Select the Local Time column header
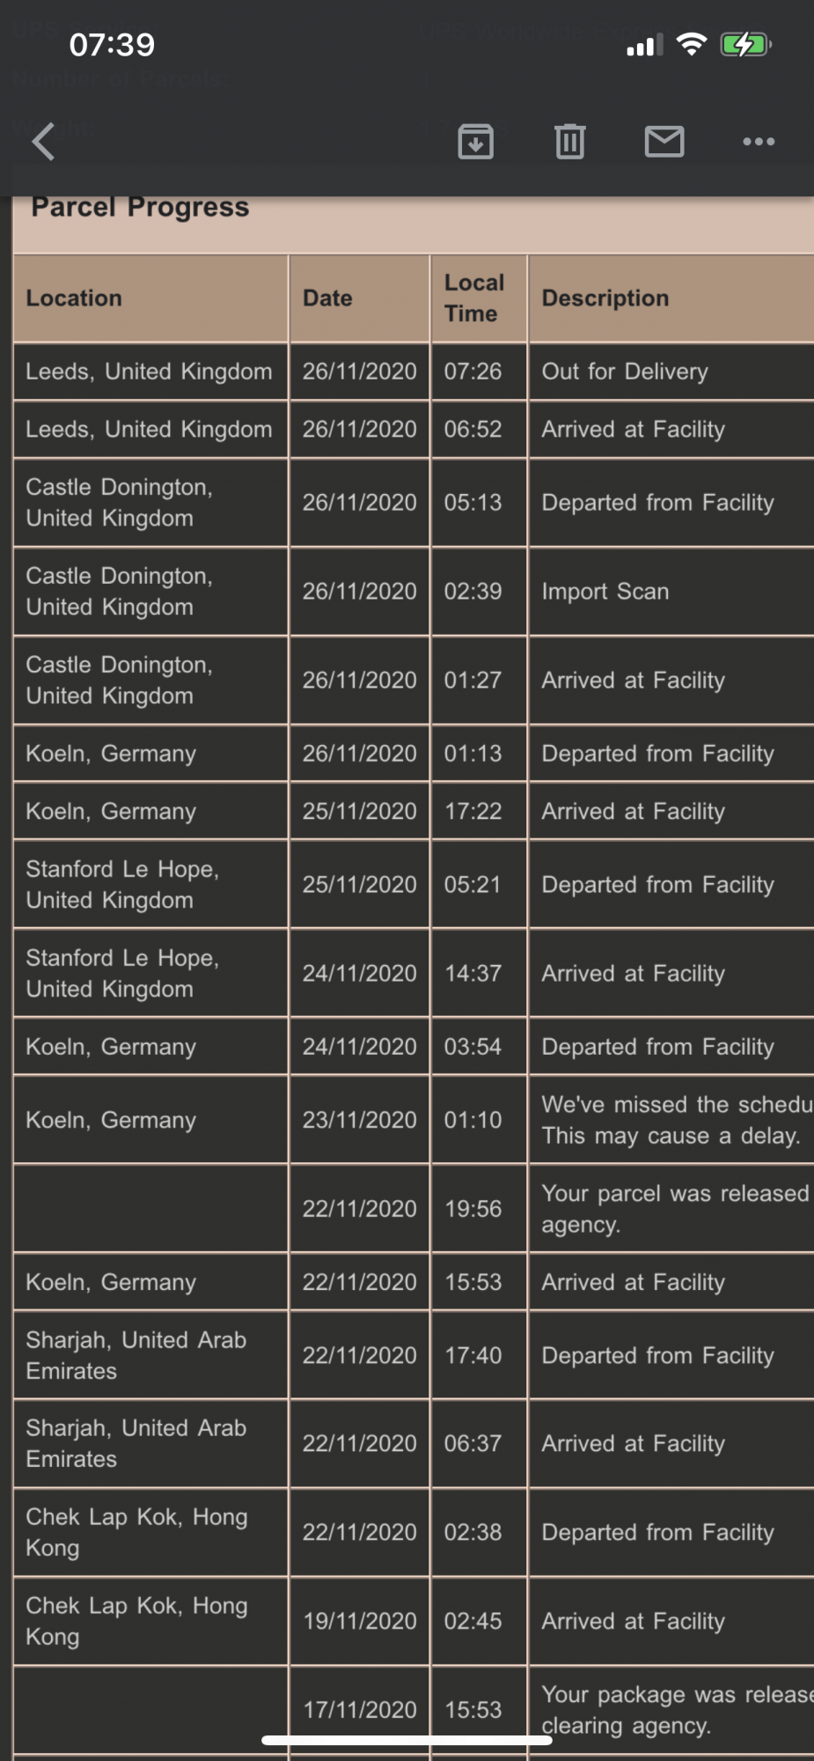 tap(474, 298)
